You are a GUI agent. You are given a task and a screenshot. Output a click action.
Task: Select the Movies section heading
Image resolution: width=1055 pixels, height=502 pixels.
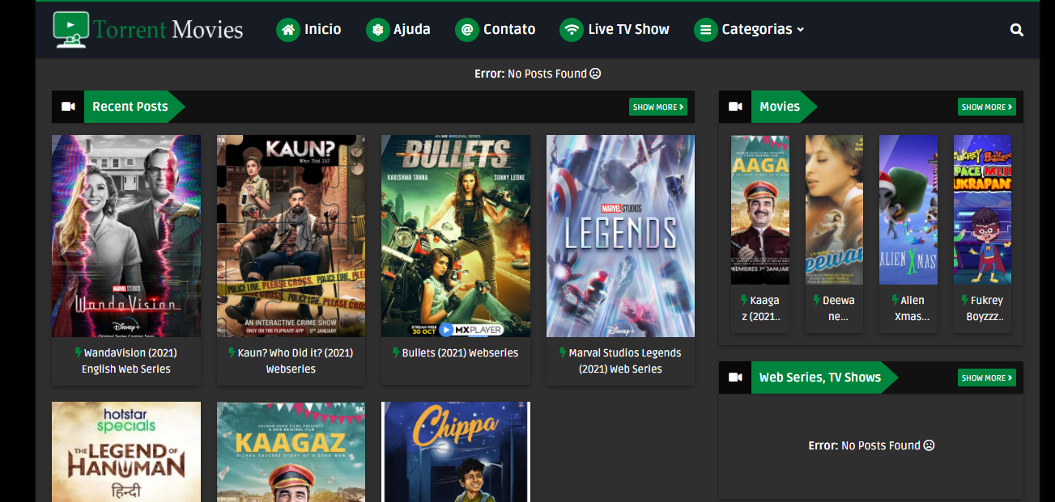click(x=780, y=107)
